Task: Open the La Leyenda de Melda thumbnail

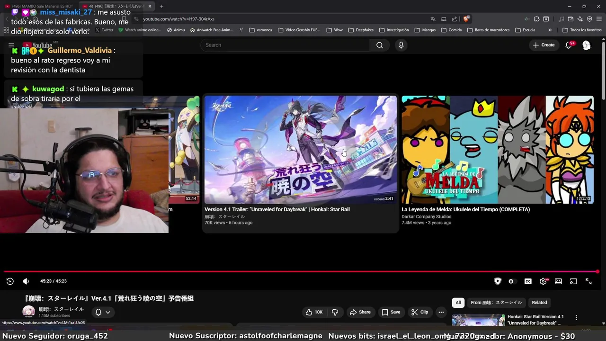Action: 498,150
